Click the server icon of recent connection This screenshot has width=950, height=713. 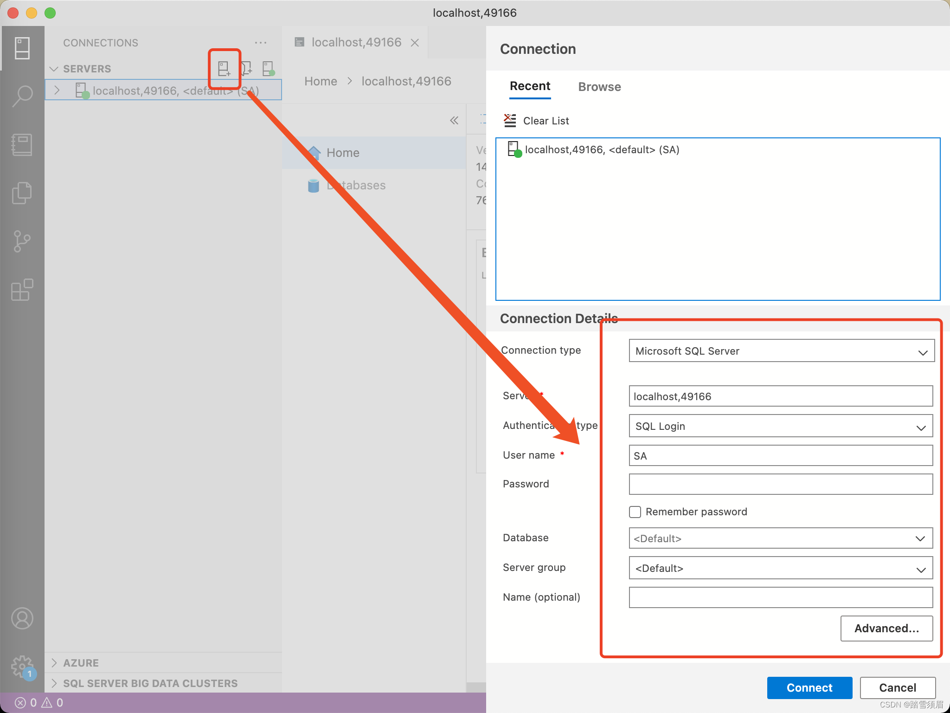[x=514, y=149]
